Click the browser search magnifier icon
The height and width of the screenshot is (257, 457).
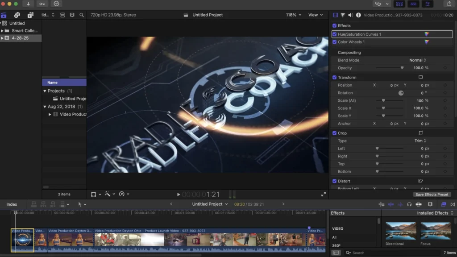coord(82,15)
